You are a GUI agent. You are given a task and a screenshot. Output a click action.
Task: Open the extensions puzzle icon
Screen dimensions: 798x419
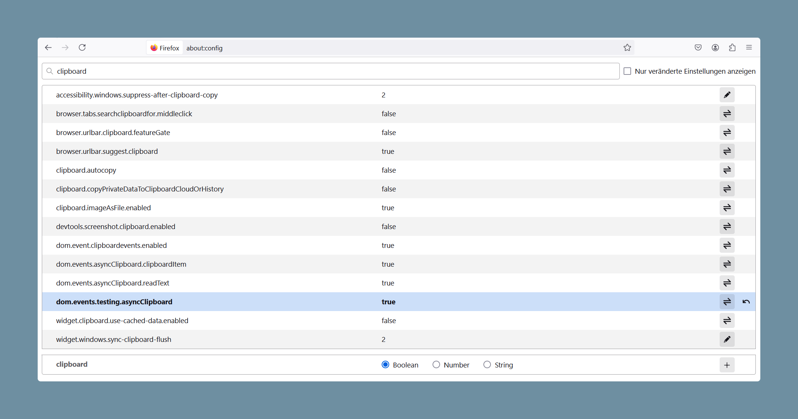[x=732, y=47]
